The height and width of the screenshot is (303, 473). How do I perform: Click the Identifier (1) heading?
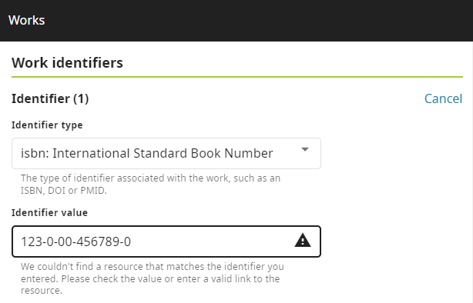pos(50,98)
